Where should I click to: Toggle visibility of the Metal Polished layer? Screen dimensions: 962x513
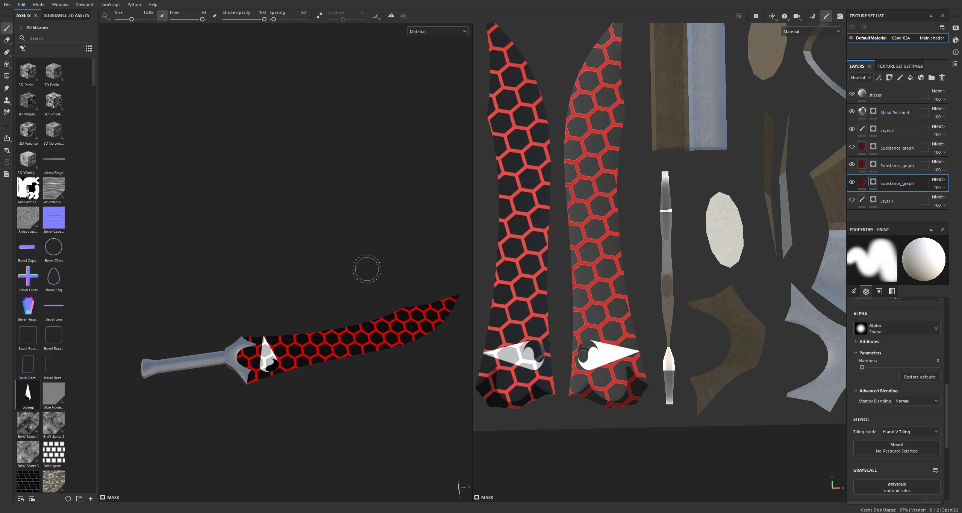point(852,112)
